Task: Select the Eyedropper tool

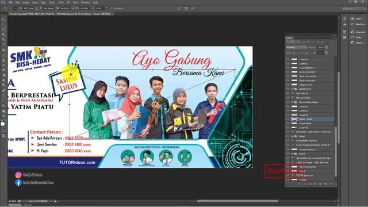Action: (x=3, y=44)
